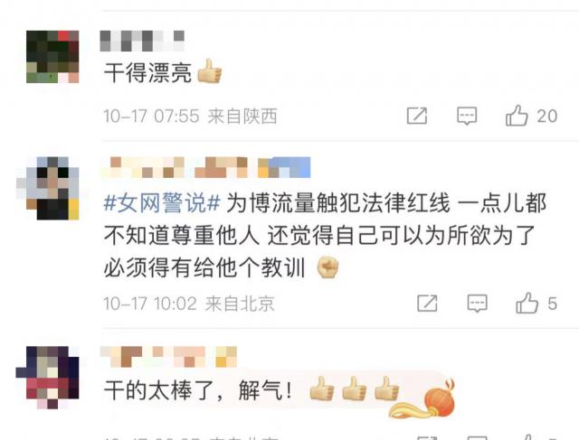Tap the like count 5
The image size is (579, 440).
(552, 304)
